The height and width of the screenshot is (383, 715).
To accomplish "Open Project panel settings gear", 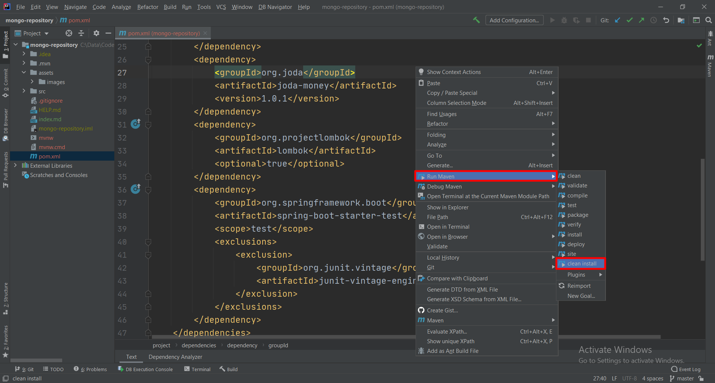I will point(96,33).
